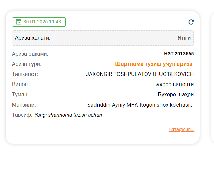The image size is (214, 186).
Task: Click the Ташкилот label
Action: tap(25, 74)
